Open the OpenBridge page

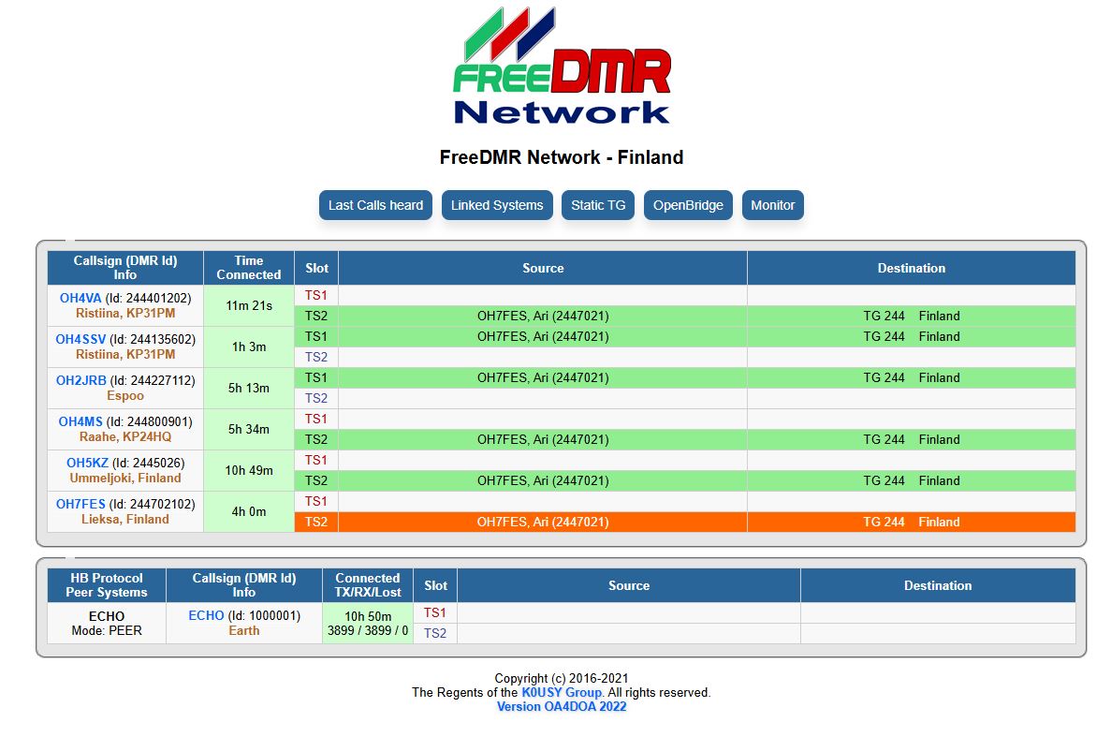pyautogui.click(x=688, y=205)
